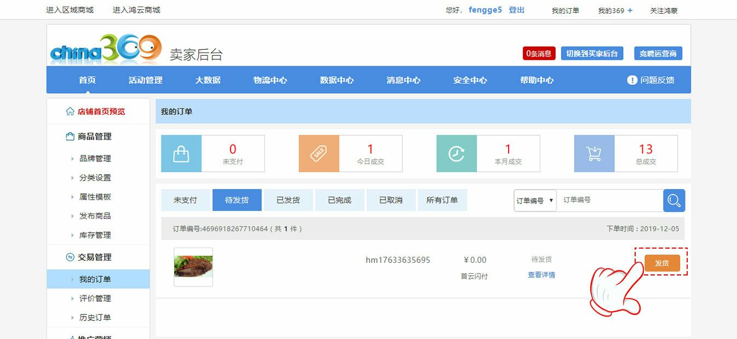The width and height of the screenshot is (737, 339).
Task: Click the shopping bag unpaid icon
Action: pyautogui.click(x=181, y=154)
